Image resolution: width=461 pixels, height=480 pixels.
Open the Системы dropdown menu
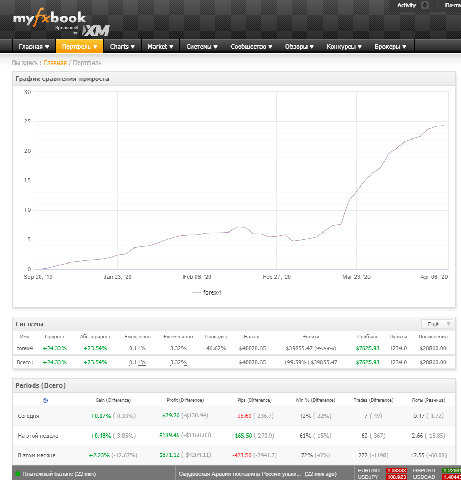(202, 47)
